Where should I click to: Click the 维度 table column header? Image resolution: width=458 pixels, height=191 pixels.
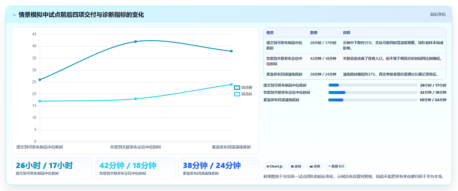click(270, 33)
